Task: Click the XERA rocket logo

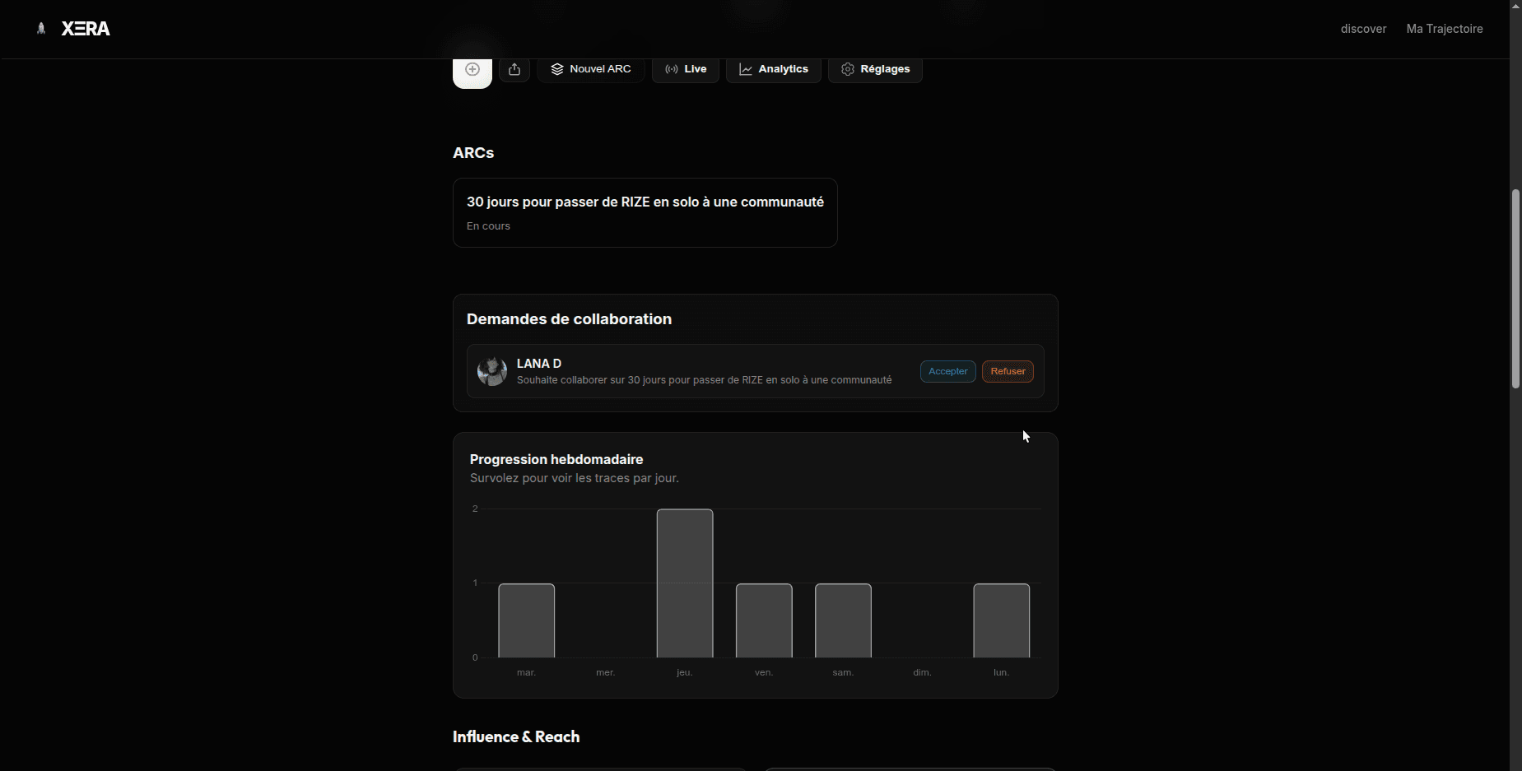Action: coord(40,28)
